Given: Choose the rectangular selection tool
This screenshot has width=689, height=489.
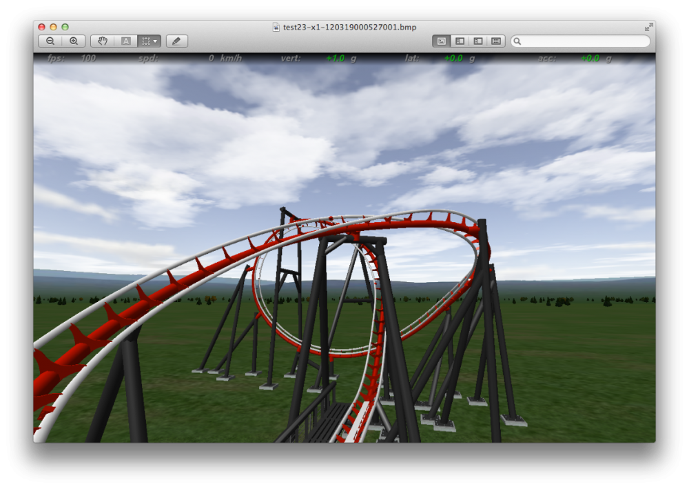Looking at the screenshot, I should point(145,41).
